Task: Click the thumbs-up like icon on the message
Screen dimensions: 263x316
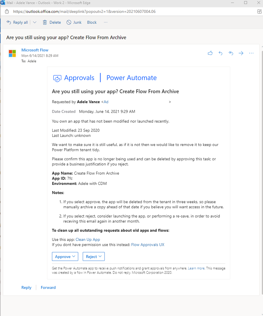Action: pyautogui.click(x=210, y=53)
